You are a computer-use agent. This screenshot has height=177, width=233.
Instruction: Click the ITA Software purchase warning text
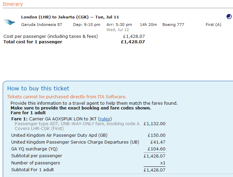(67, 97)
